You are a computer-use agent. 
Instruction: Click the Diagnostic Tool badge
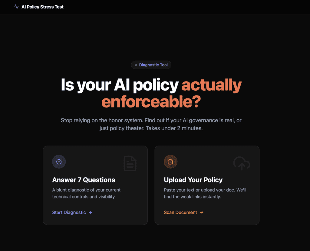click(x=151, y=65)
